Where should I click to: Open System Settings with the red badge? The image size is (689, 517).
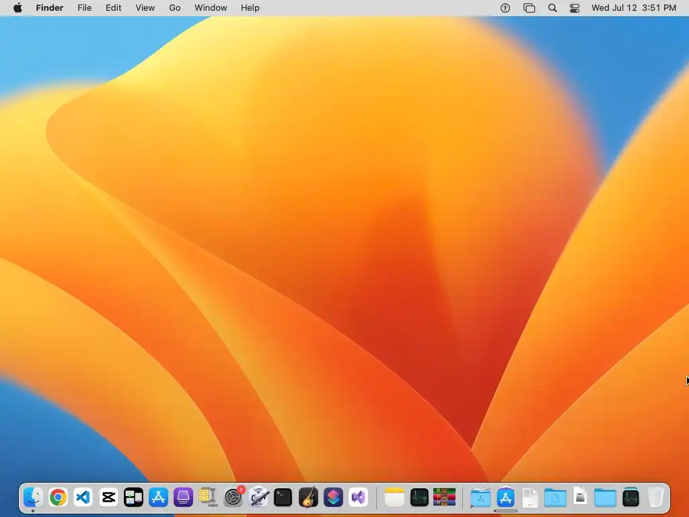233,497
